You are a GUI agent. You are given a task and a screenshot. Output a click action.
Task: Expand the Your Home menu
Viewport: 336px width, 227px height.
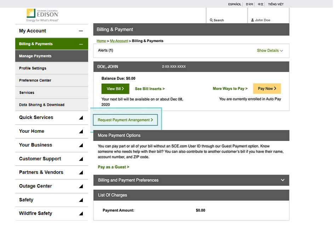click(x=81, y=131)
